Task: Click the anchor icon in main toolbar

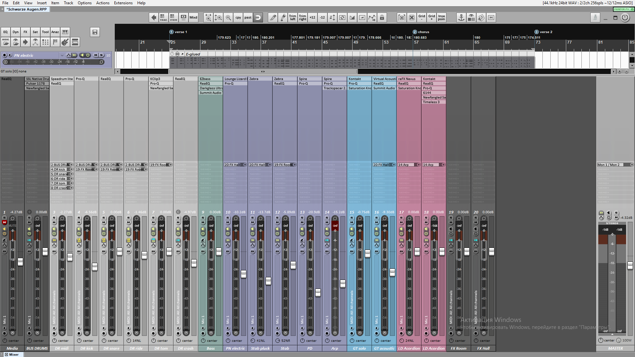Action: 461,18
